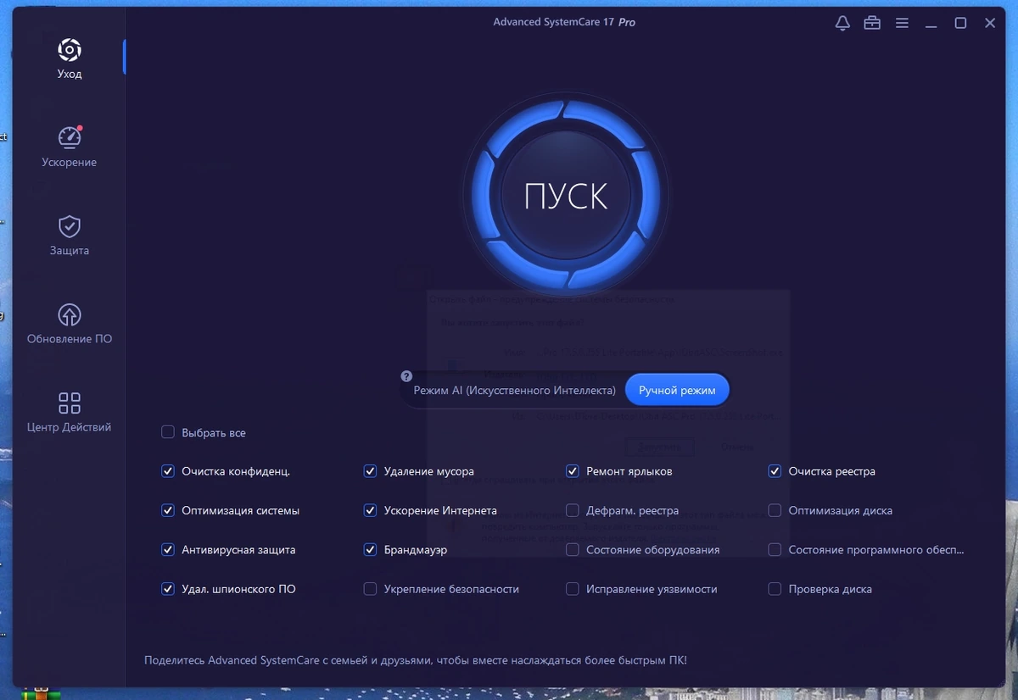Click the question mark help icon
Screen dimensions: 1018x700
406,375
